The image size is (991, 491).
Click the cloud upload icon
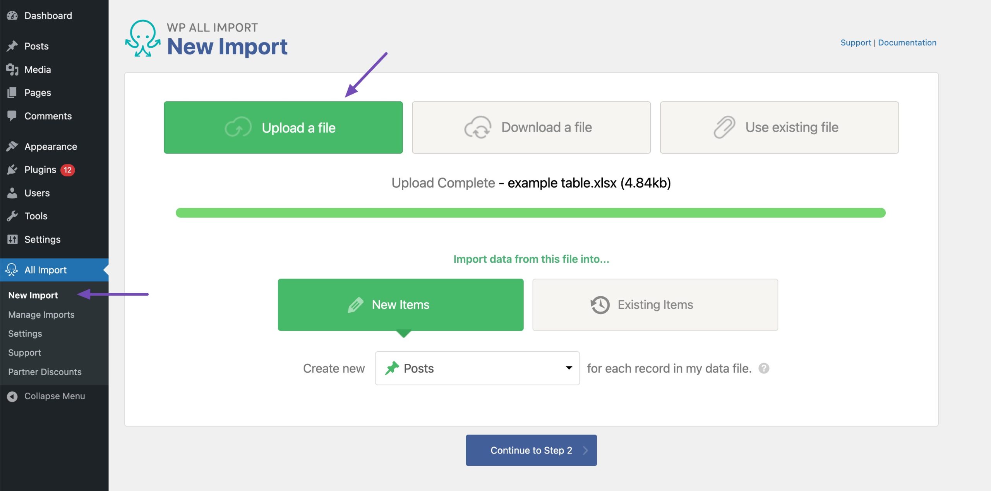coord(238,127)
